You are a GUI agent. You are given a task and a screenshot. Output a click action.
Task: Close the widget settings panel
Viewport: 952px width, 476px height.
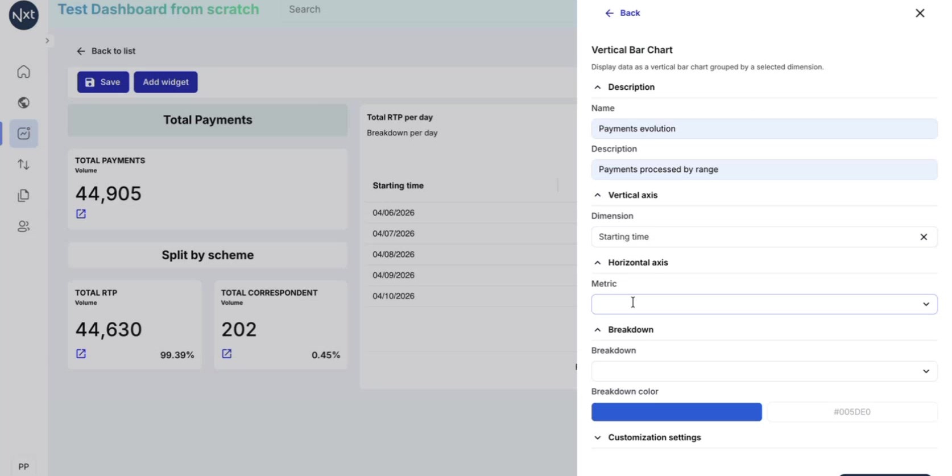(920, 13)
